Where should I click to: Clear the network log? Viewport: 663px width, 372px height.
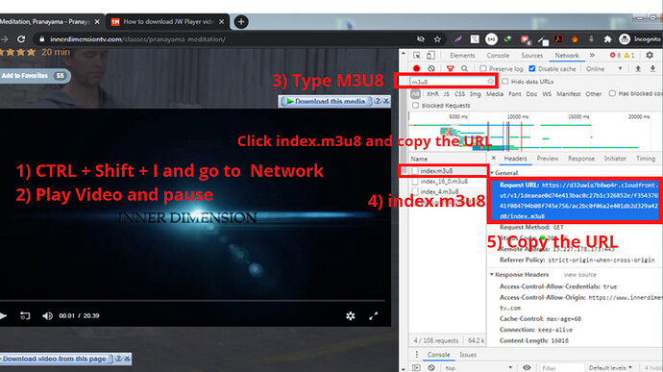pyautogui.click(x=430, y=68)
